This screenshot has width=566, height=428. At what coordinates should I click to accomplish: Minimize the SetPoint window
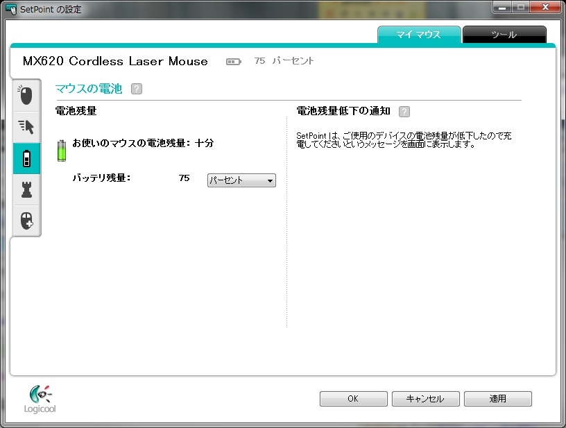coord(502,7)
